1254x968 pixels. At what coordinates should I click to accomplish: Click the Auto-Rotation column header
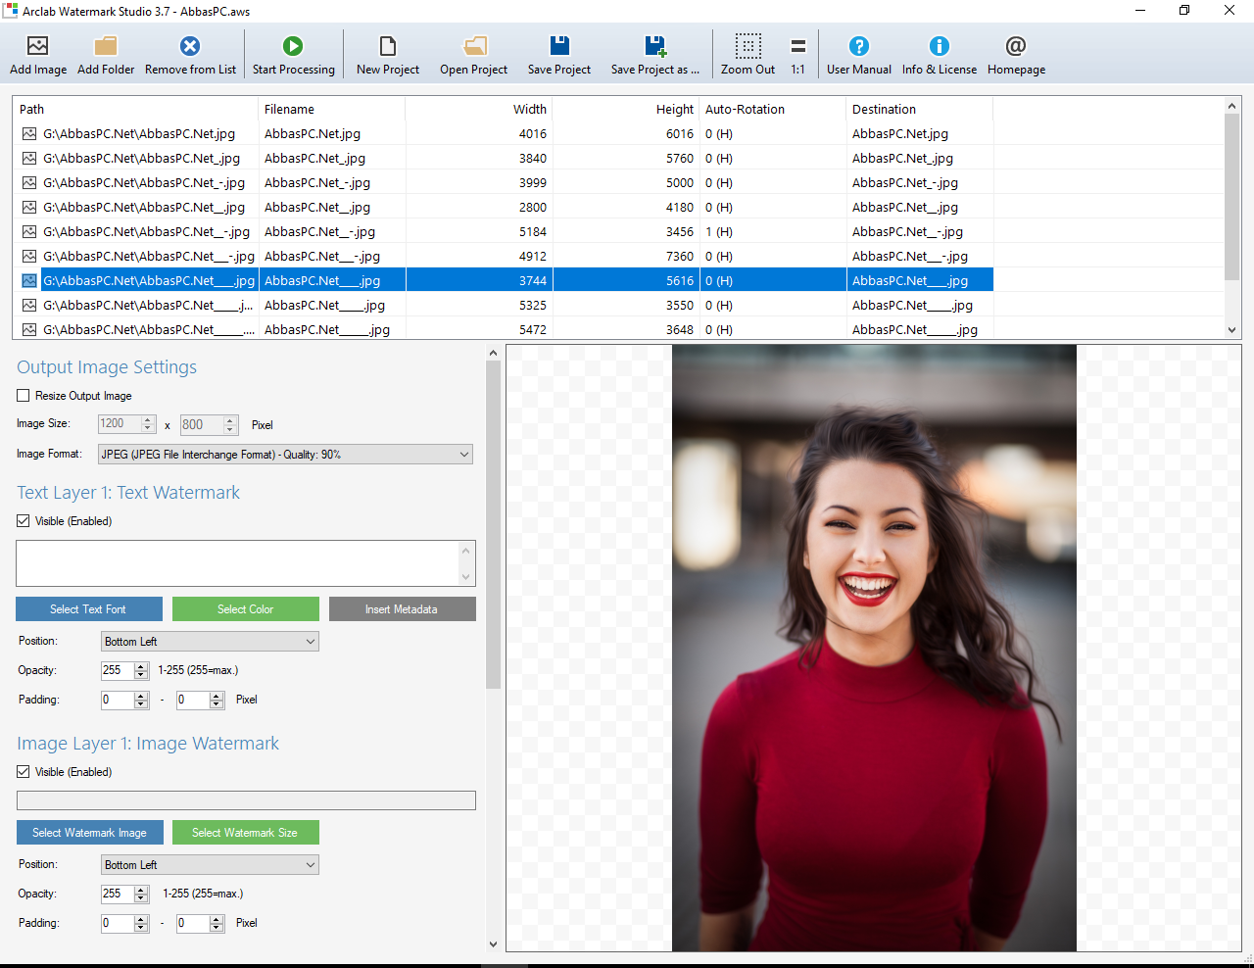772,109
